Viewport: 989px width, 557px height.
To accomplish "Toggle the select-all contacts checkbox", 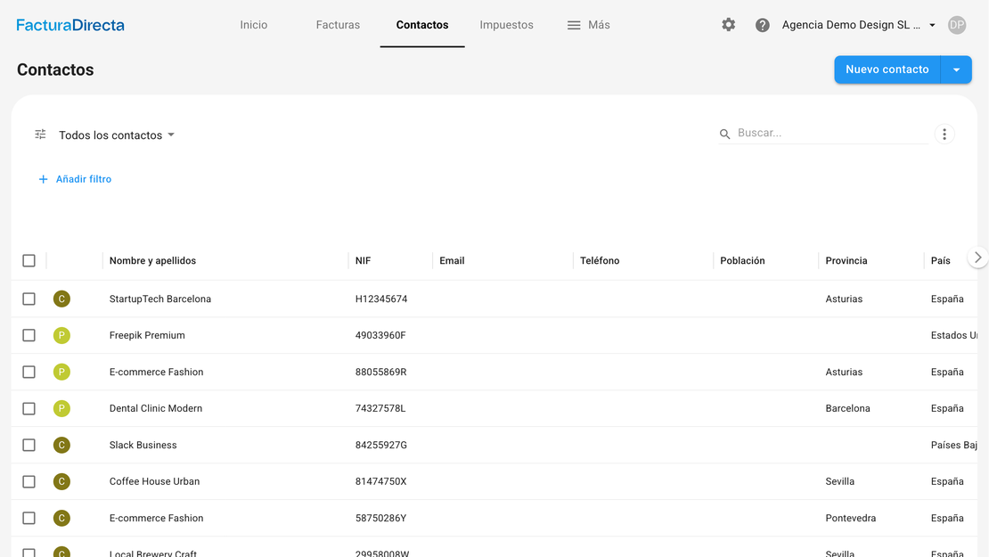I will coord(29,261).
